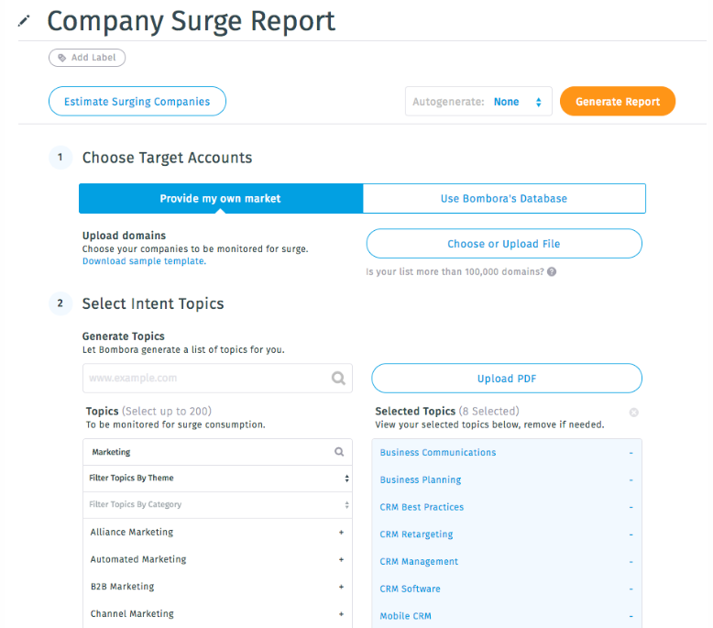Image resolution: width=713 pixels, height=628 pixels.
Task: Click the www.example.com website input field
Action: point(217,378)
